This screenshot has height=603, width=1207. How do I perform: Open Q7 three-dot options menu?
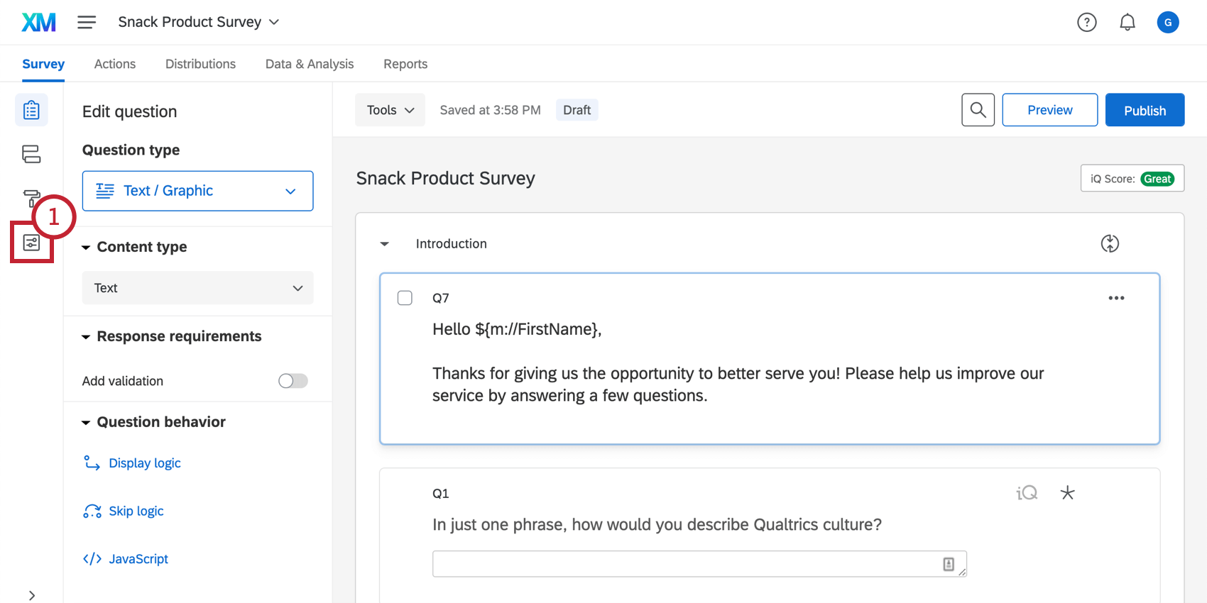(1116, 298)
